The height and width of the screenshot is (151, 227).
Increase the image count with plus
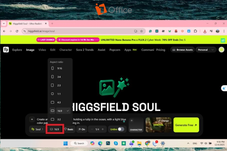coord(103,129)
